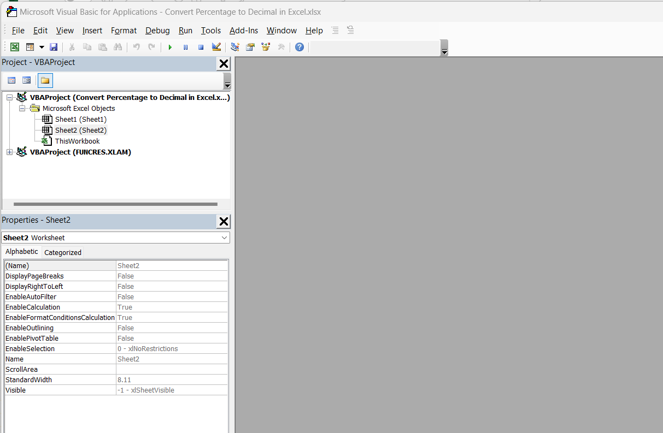Open Insert object dropdown arrow
Screen dimensions: 663x433
point(42,48)
